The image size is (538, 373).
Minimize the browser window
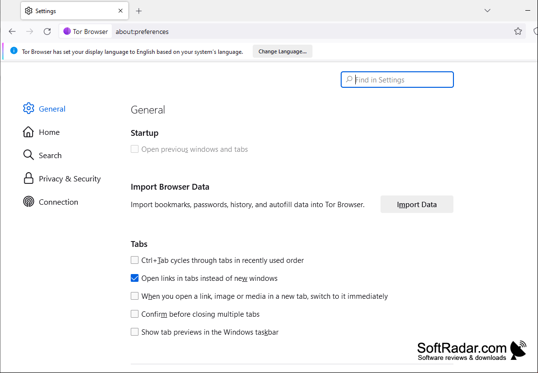point(528,11)
